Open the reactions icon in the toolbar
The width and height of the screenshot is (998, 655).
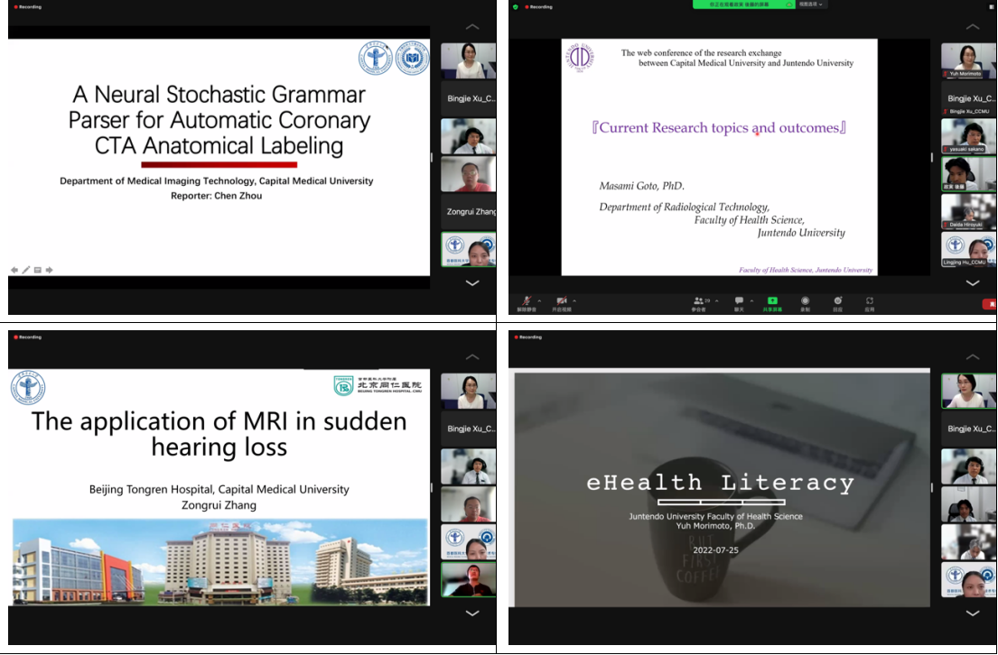tap(837, 300)
